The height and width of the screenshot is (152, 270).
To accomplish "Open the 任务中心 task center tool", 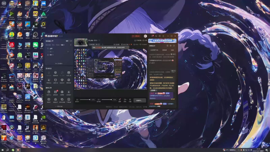I will coord(49,93).
